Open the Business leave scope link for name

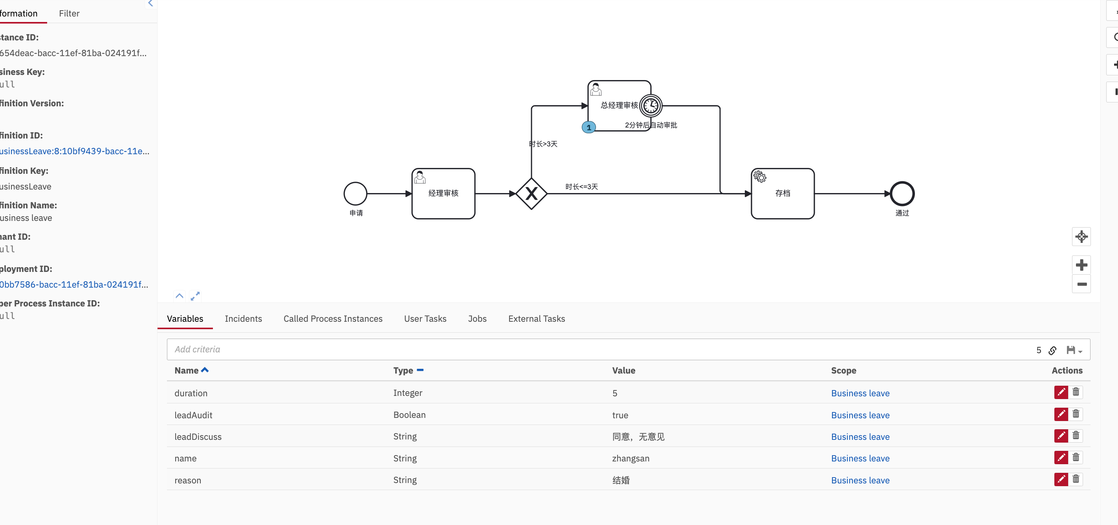(x=860, y=458)
